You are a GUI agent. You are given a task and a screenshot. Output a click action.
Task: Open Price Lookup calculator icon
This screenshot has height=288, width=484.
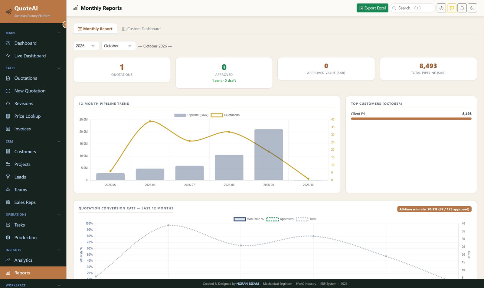(8, 116)
